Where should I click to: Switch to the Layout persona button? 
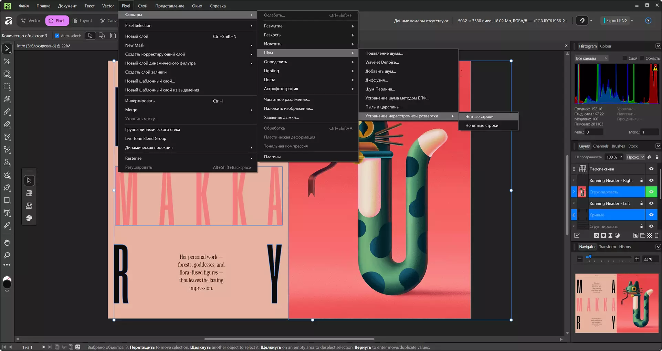tap(82, 21)
